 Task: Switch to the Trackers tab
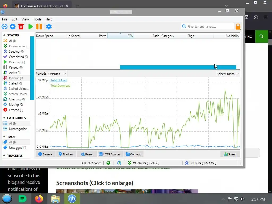pos(66,154)
